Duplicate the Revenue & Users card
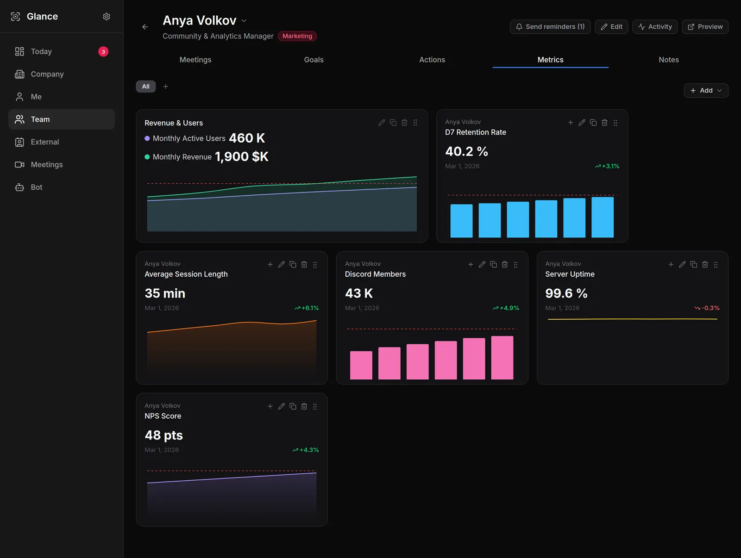Screen dimensions: 741x558 point(393,123)
